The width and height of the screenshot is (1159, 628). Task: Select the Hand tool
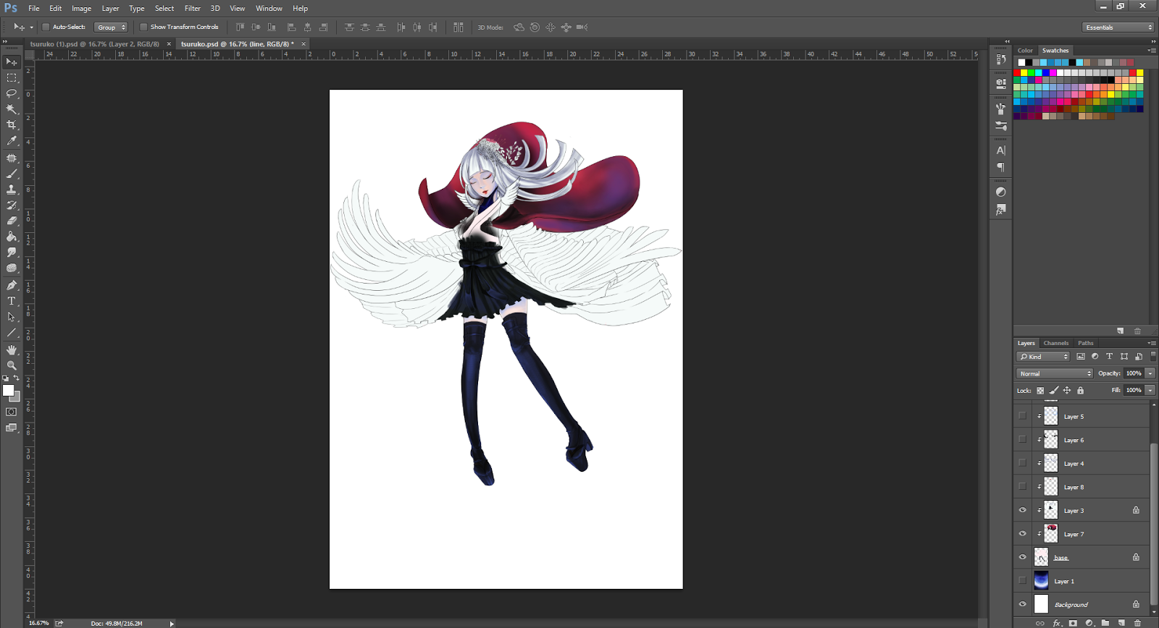pos(12,349)
